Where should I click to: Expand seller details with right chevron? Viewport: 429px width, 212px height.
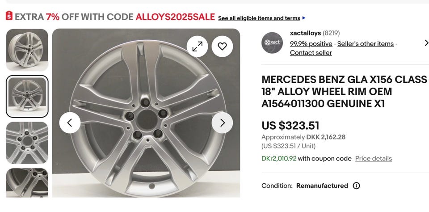point(426,43)
